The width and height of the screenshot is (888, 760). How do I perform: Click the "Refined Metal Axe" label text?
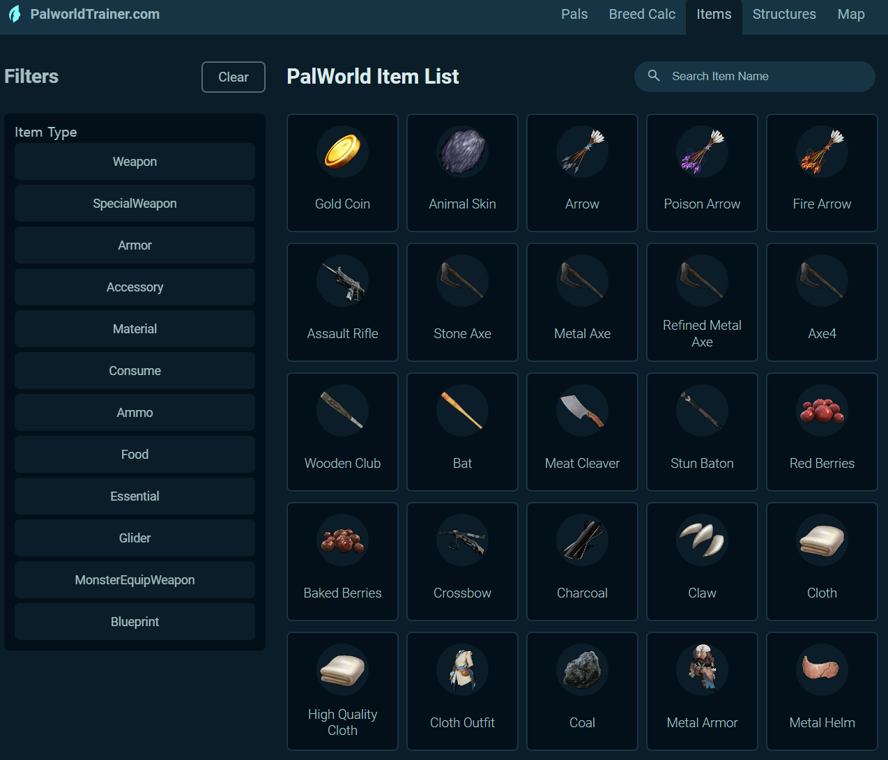pyautogui.click(x=702, y=333)
